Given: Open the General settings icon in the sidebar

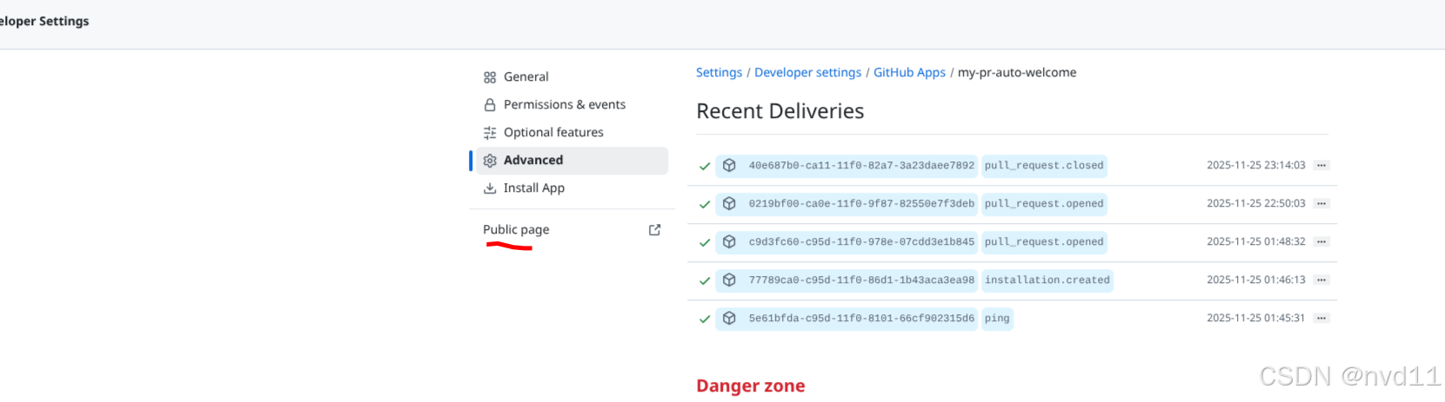Looking at the screenshot, I should 490,77.
